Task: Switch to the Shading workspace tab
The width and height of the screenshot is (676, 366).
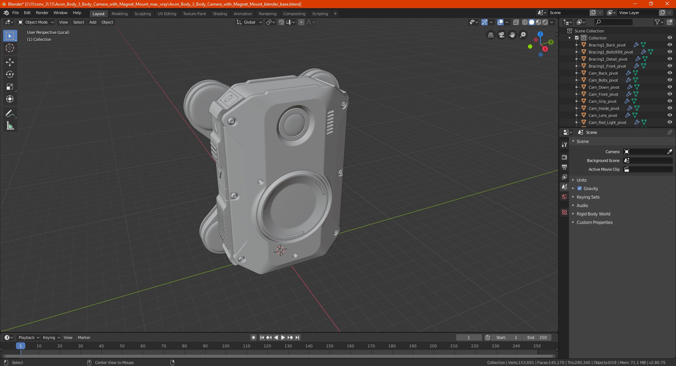Action: point(220,14)
